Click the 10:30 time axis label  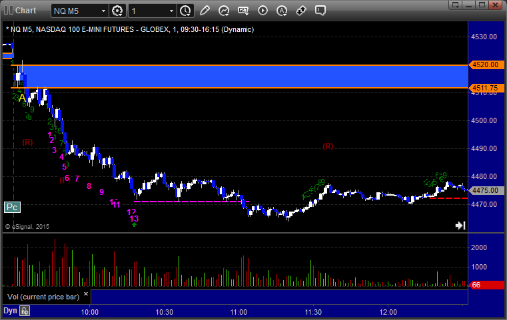point(165,312)
